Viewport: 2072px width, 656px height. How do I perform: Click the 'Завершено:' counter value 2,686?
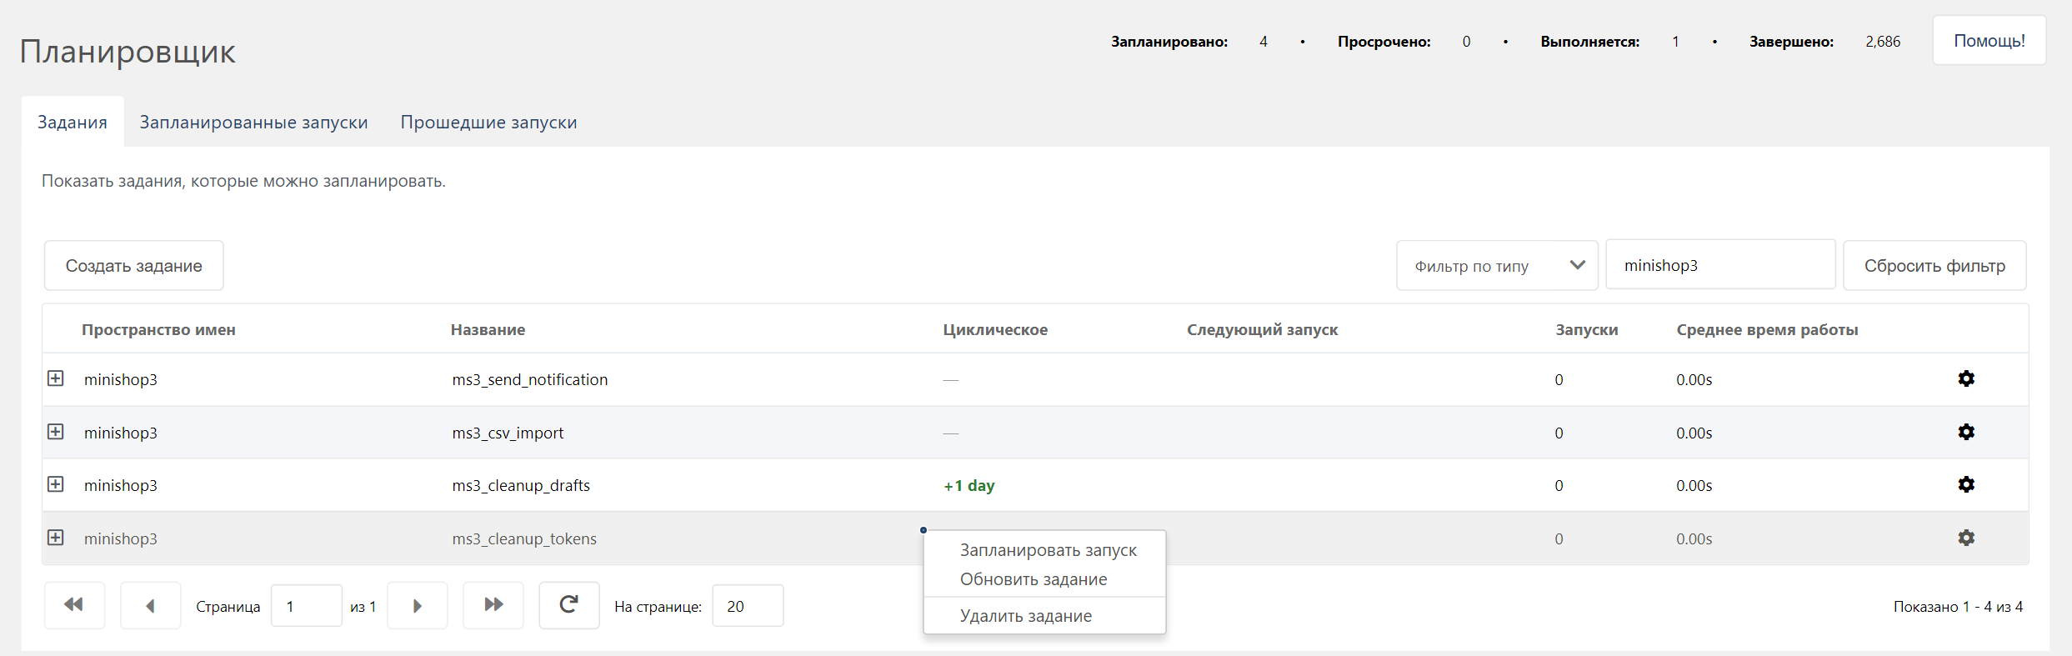pyautogui.click(x=1883, y=41)
